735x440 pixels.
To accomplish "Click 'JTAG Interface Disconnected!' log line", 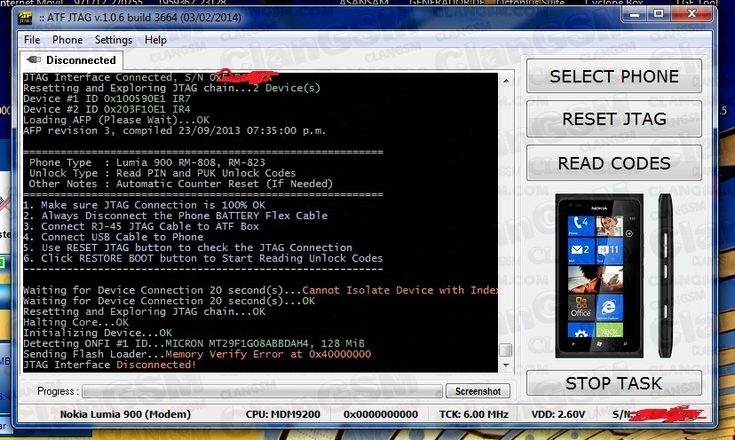I will click(x=110, y=365).
